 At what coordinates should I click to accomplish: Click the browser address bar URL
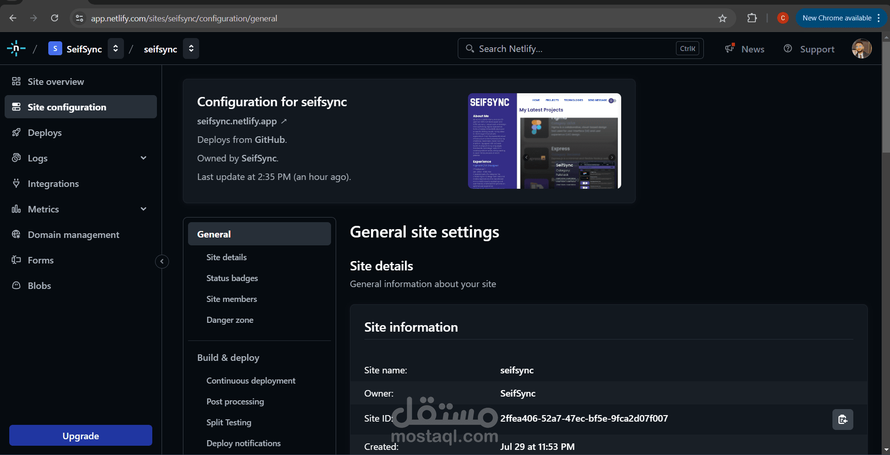[x=184, y=18]
